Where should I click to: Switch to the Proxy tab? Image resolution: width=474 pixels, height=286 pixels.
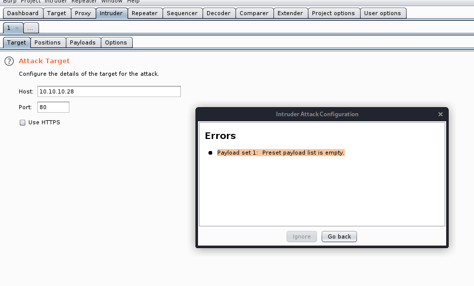tap(83, 13)
